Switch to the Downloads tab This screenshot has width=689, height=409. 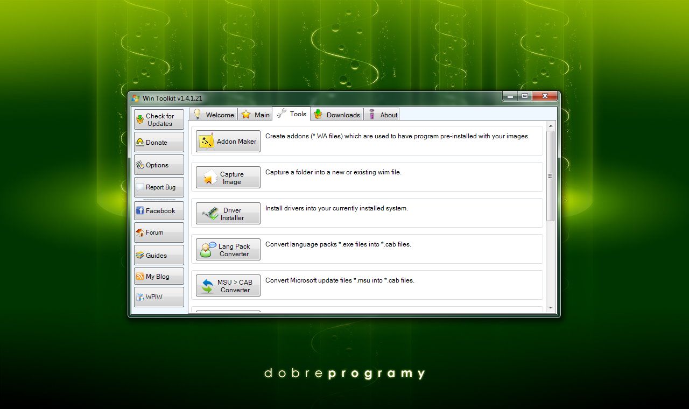337,115
